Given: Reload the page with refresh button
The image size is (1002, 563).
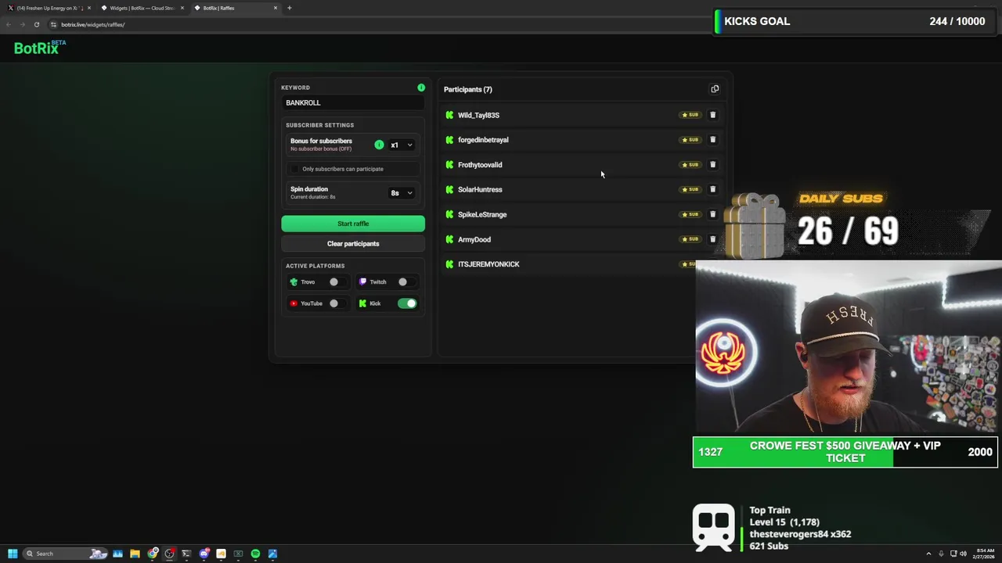Looking at the screenshot, I should point(36,24).
